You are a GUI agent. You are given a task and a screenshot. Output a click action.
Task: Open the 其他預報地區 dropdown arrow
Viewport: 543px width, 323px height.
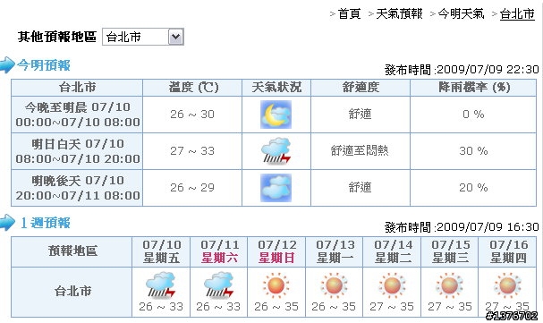(175, 37)
